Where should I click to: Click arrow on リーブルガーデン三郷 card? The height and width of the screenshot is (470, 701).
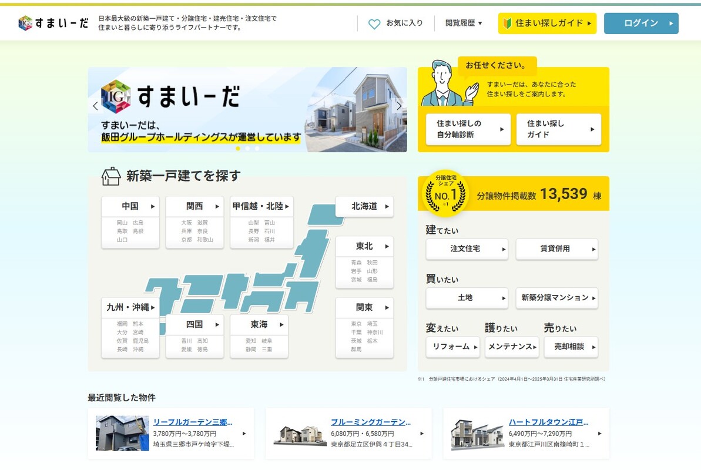pyautogui.click(x=244, y=434)
